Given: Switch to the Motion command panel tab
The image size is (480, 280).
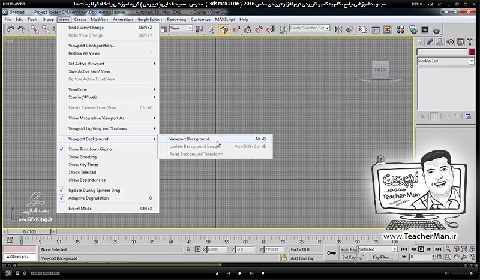Looking at the screenshot, I should click(451, 42).
